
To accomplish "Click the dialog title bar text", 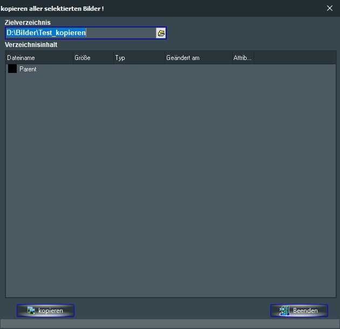I will (x=52, y=8).
